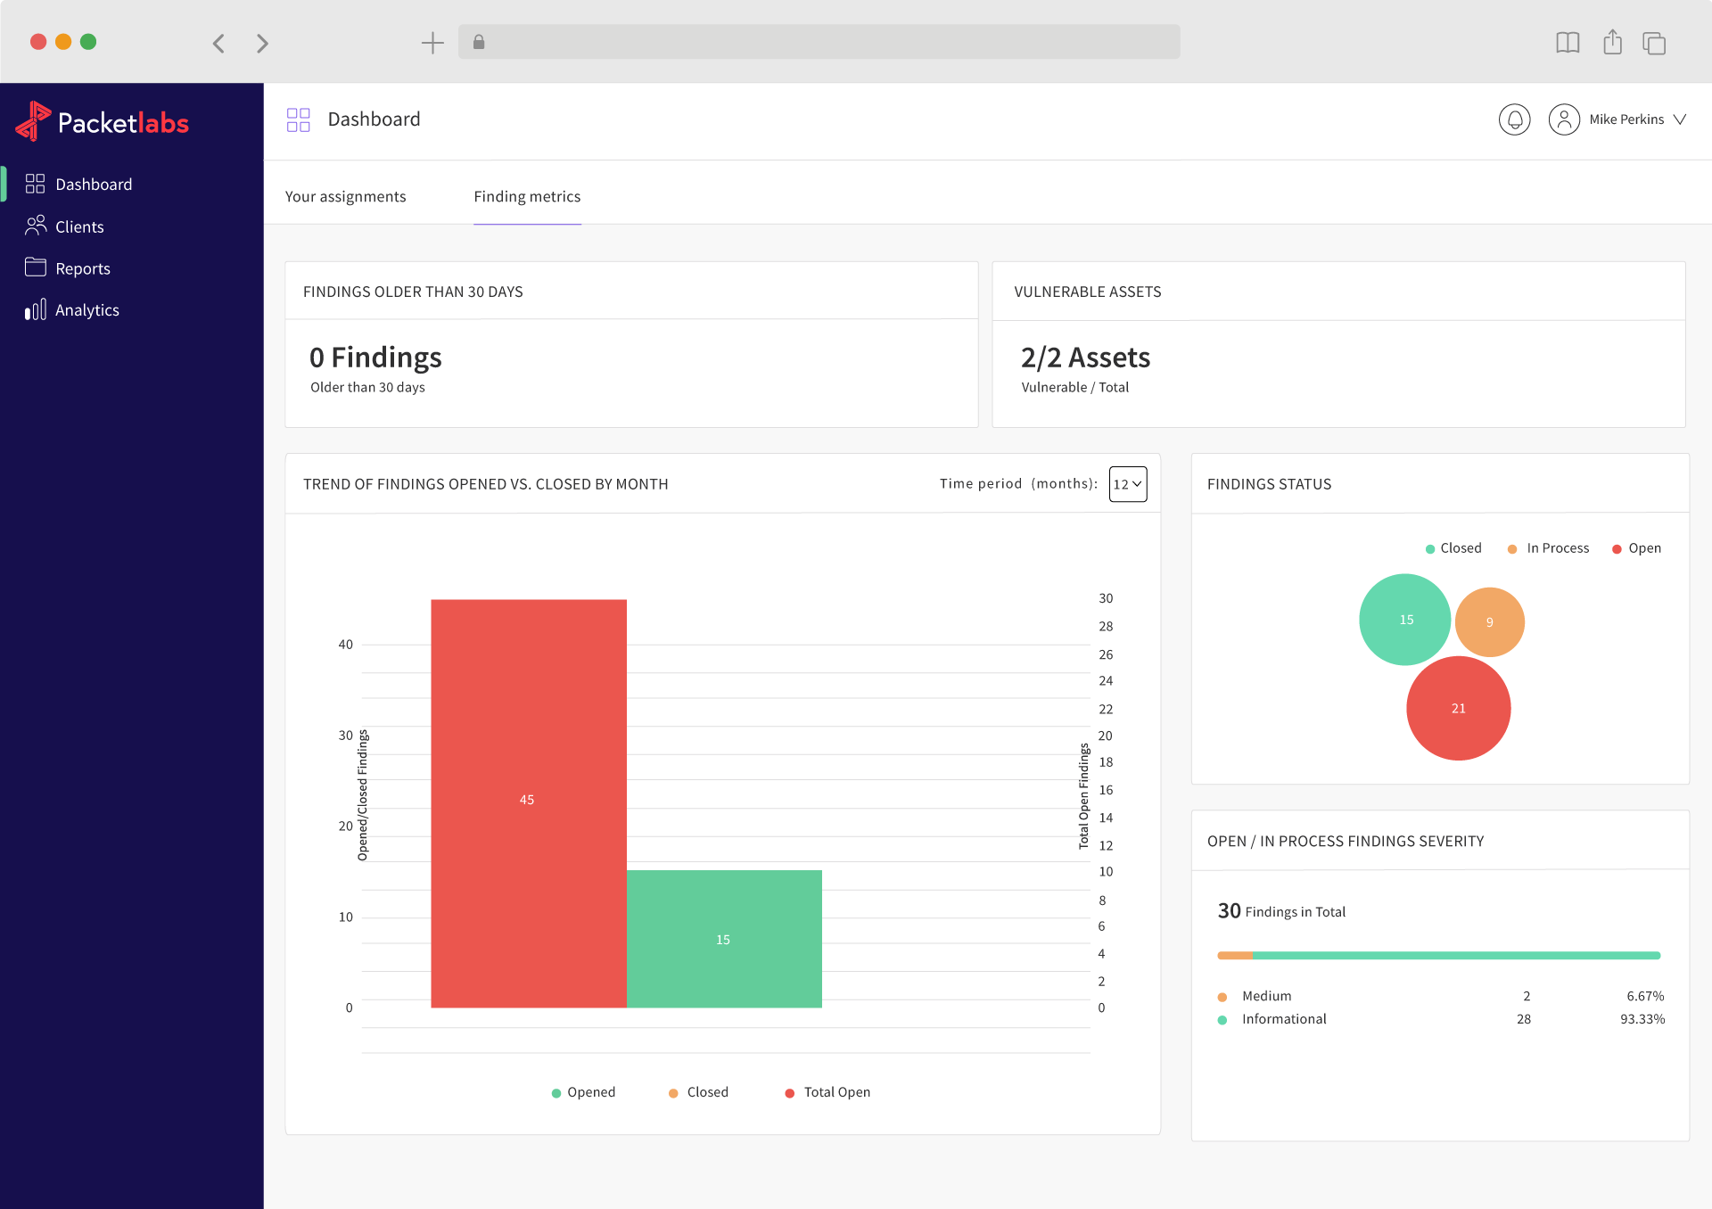
Task: Toggle Total Open in the chart legend
Action: pyautogui.click(x=826, y=1091)
